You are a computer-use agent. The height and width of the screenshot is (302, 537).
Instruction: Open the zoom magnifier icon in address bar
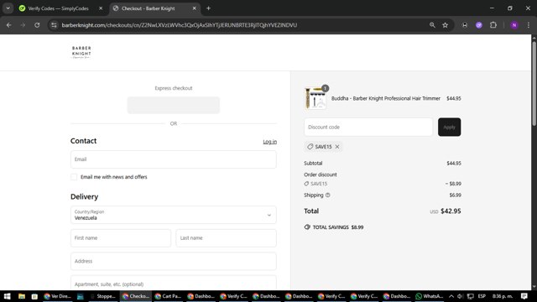pyautogui.click(x=432, y=25)
